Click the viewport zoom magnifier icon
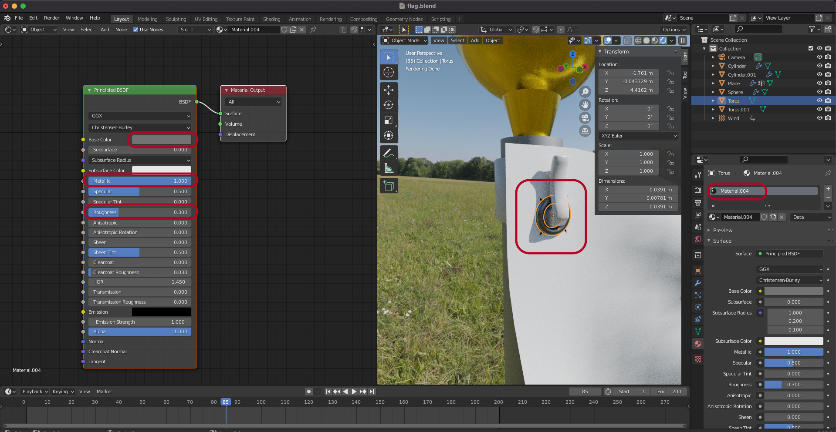Viewport: 836px width, 432px height. click(x=585, y=92)
